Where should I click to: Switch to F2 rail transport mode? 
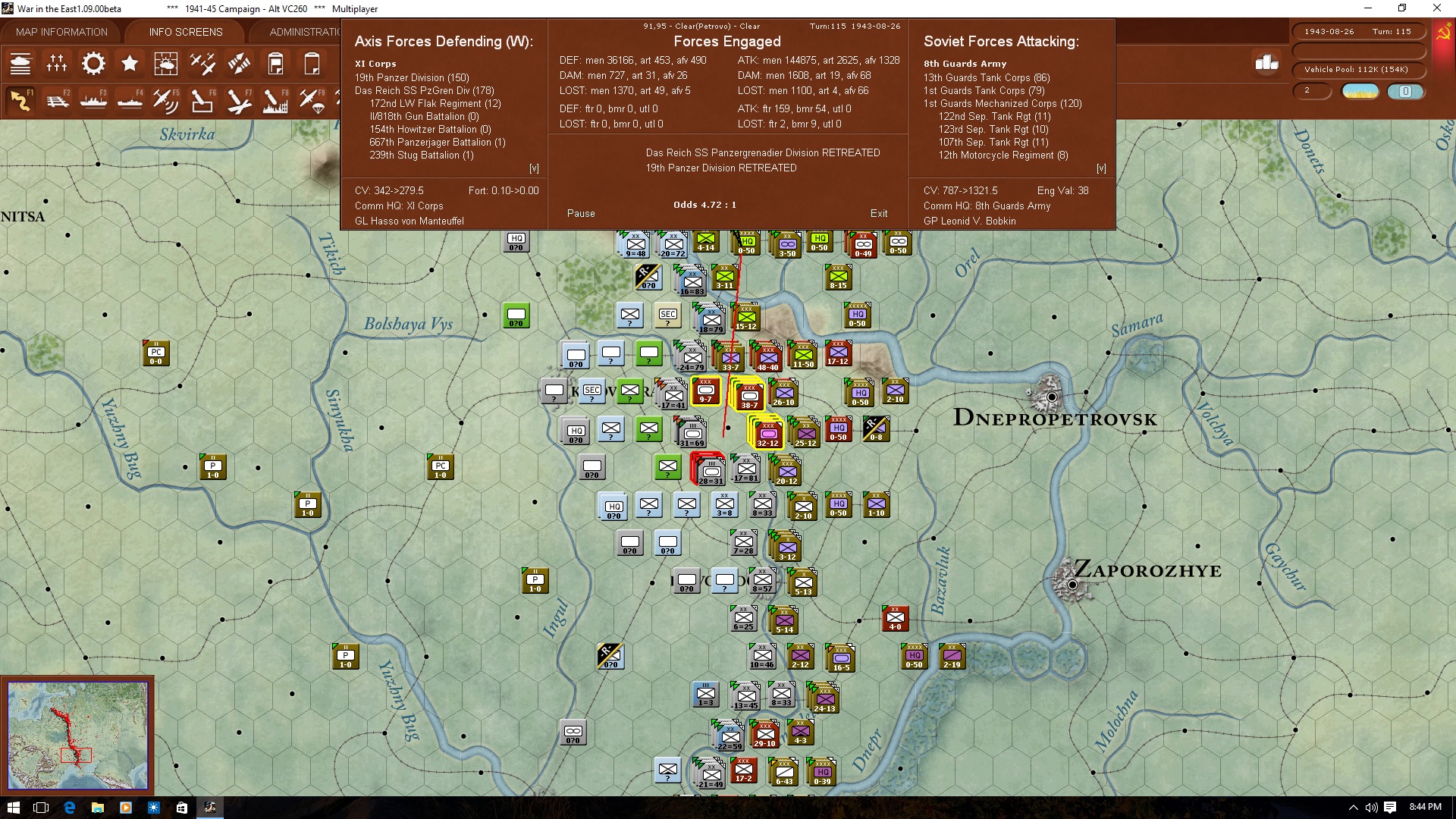click(x=58, y=99)
